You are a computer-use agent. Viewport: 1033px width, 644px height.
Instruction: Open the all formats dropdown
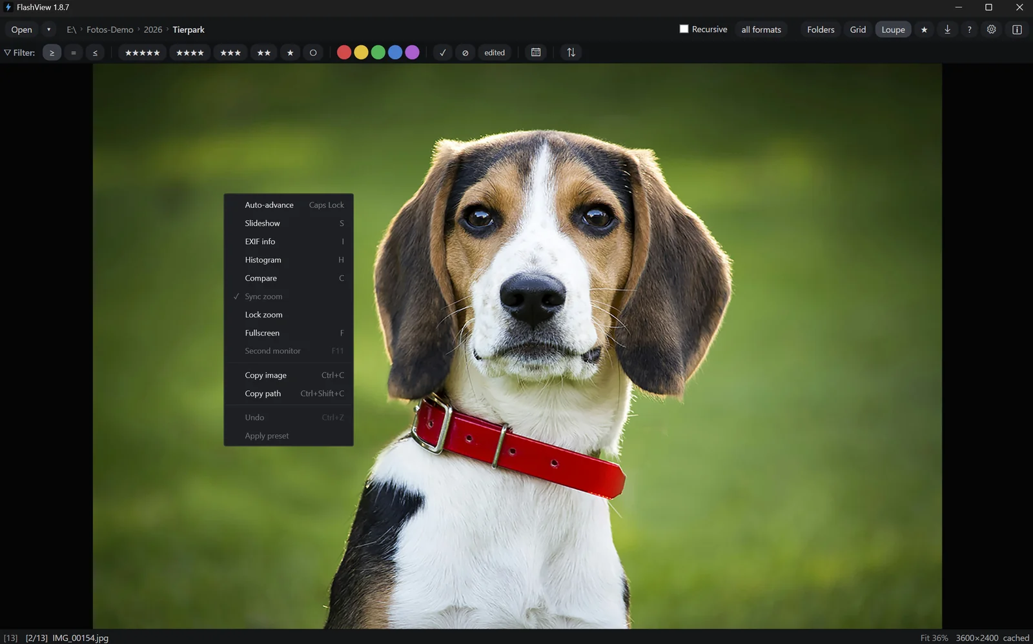tap(761, 30)
